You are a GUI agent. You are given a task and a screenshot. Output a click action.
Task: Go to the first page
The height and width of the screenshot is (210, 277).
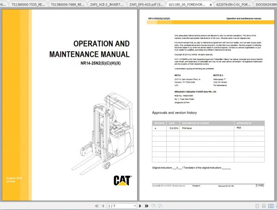(96, 206)
